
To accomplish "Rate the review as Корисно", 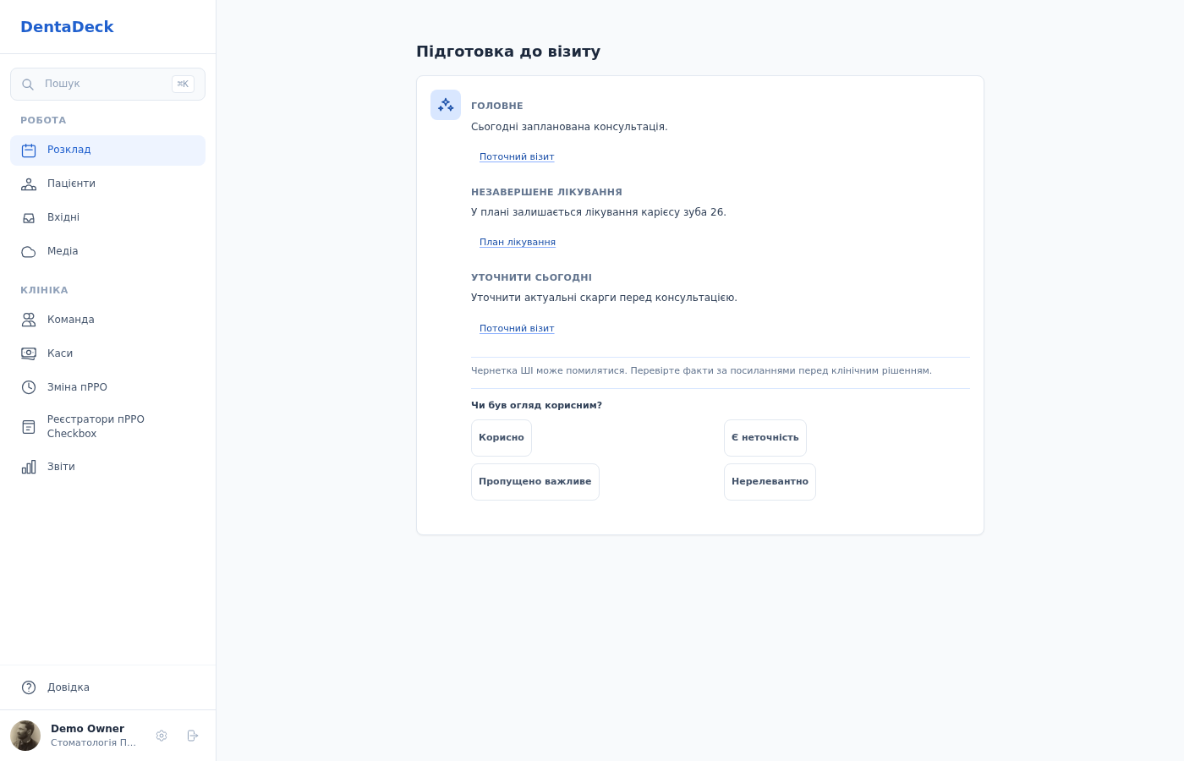I will (502, 438).
